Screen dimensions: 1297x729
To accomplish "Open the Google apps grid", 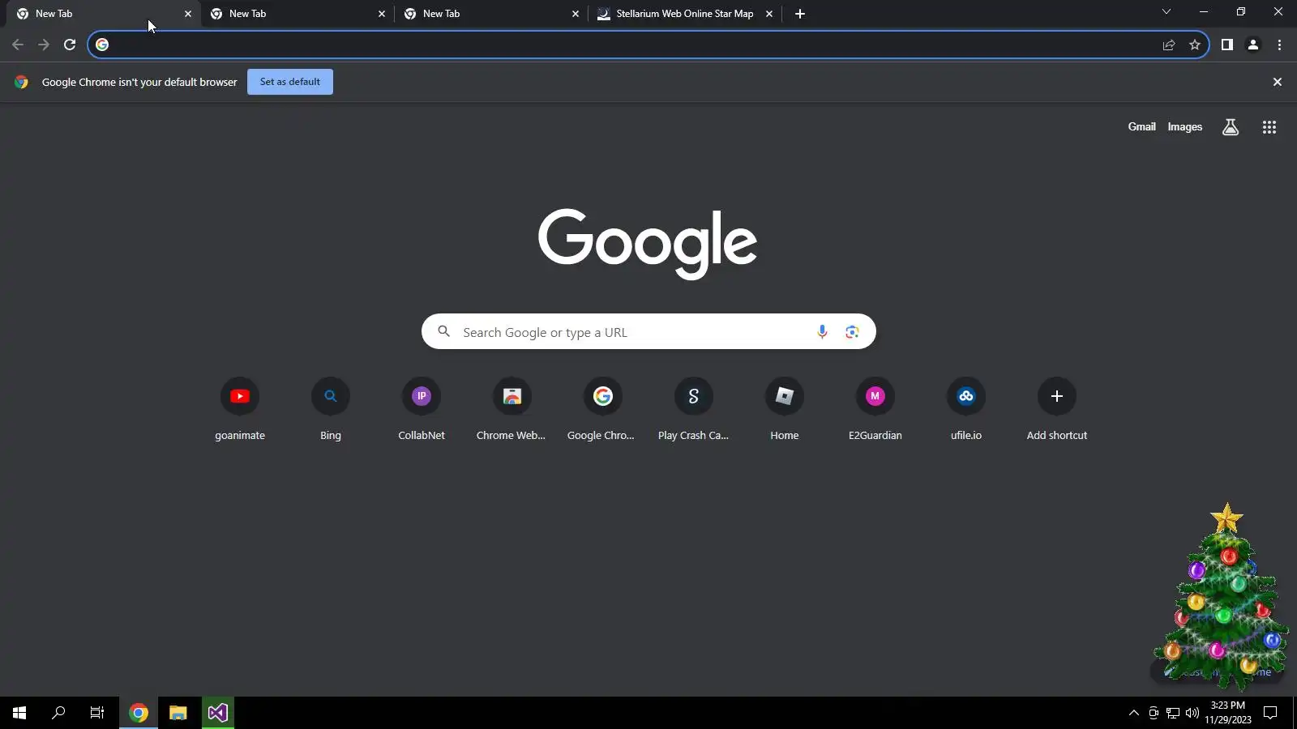I will pos(1269,127).
